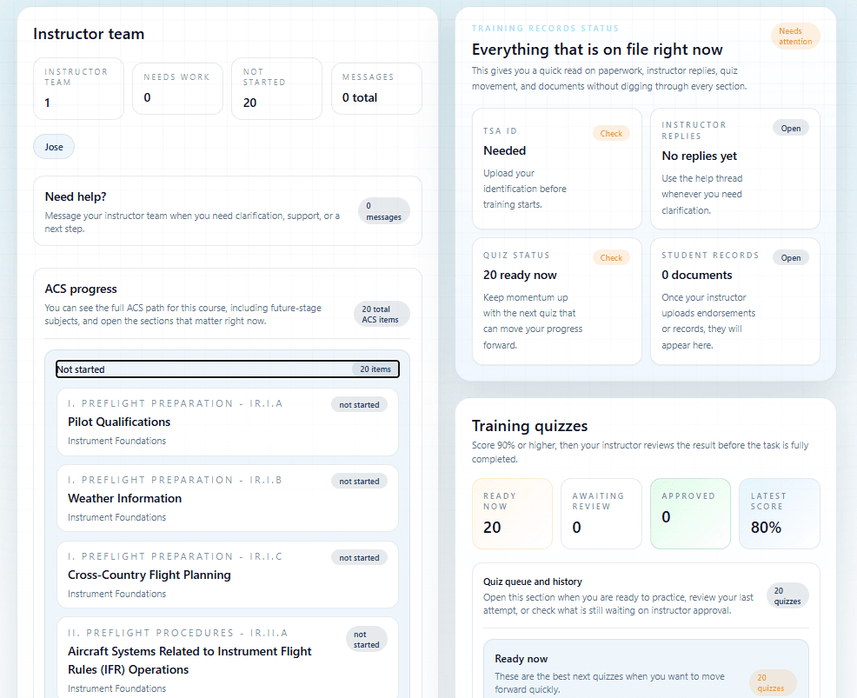Select the Jose instructor chip
857x698 pixels.
(54, 147)
